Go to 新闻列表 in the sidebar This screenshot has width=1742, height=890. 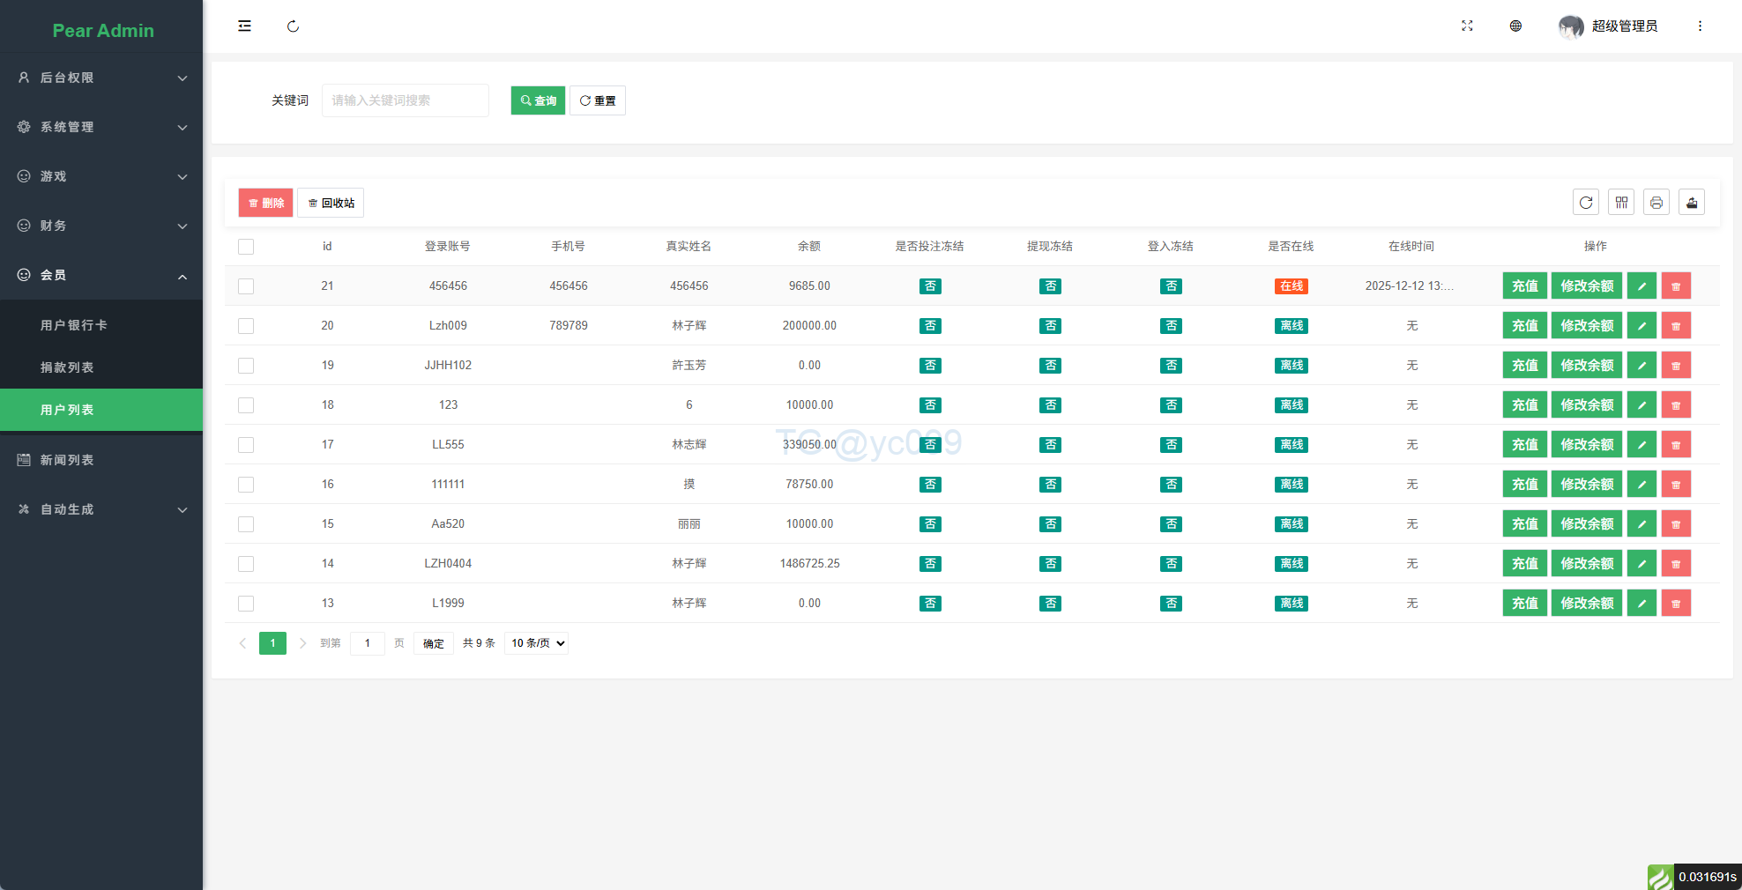(x=67, y=460)
